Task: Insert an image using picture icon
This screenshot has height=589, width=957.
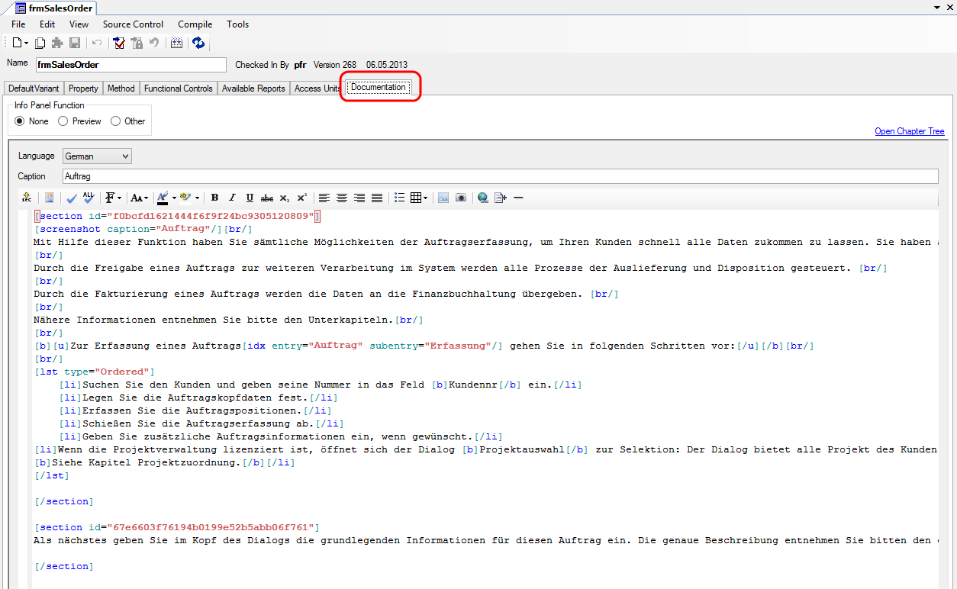Action: [x=443, y=198]
